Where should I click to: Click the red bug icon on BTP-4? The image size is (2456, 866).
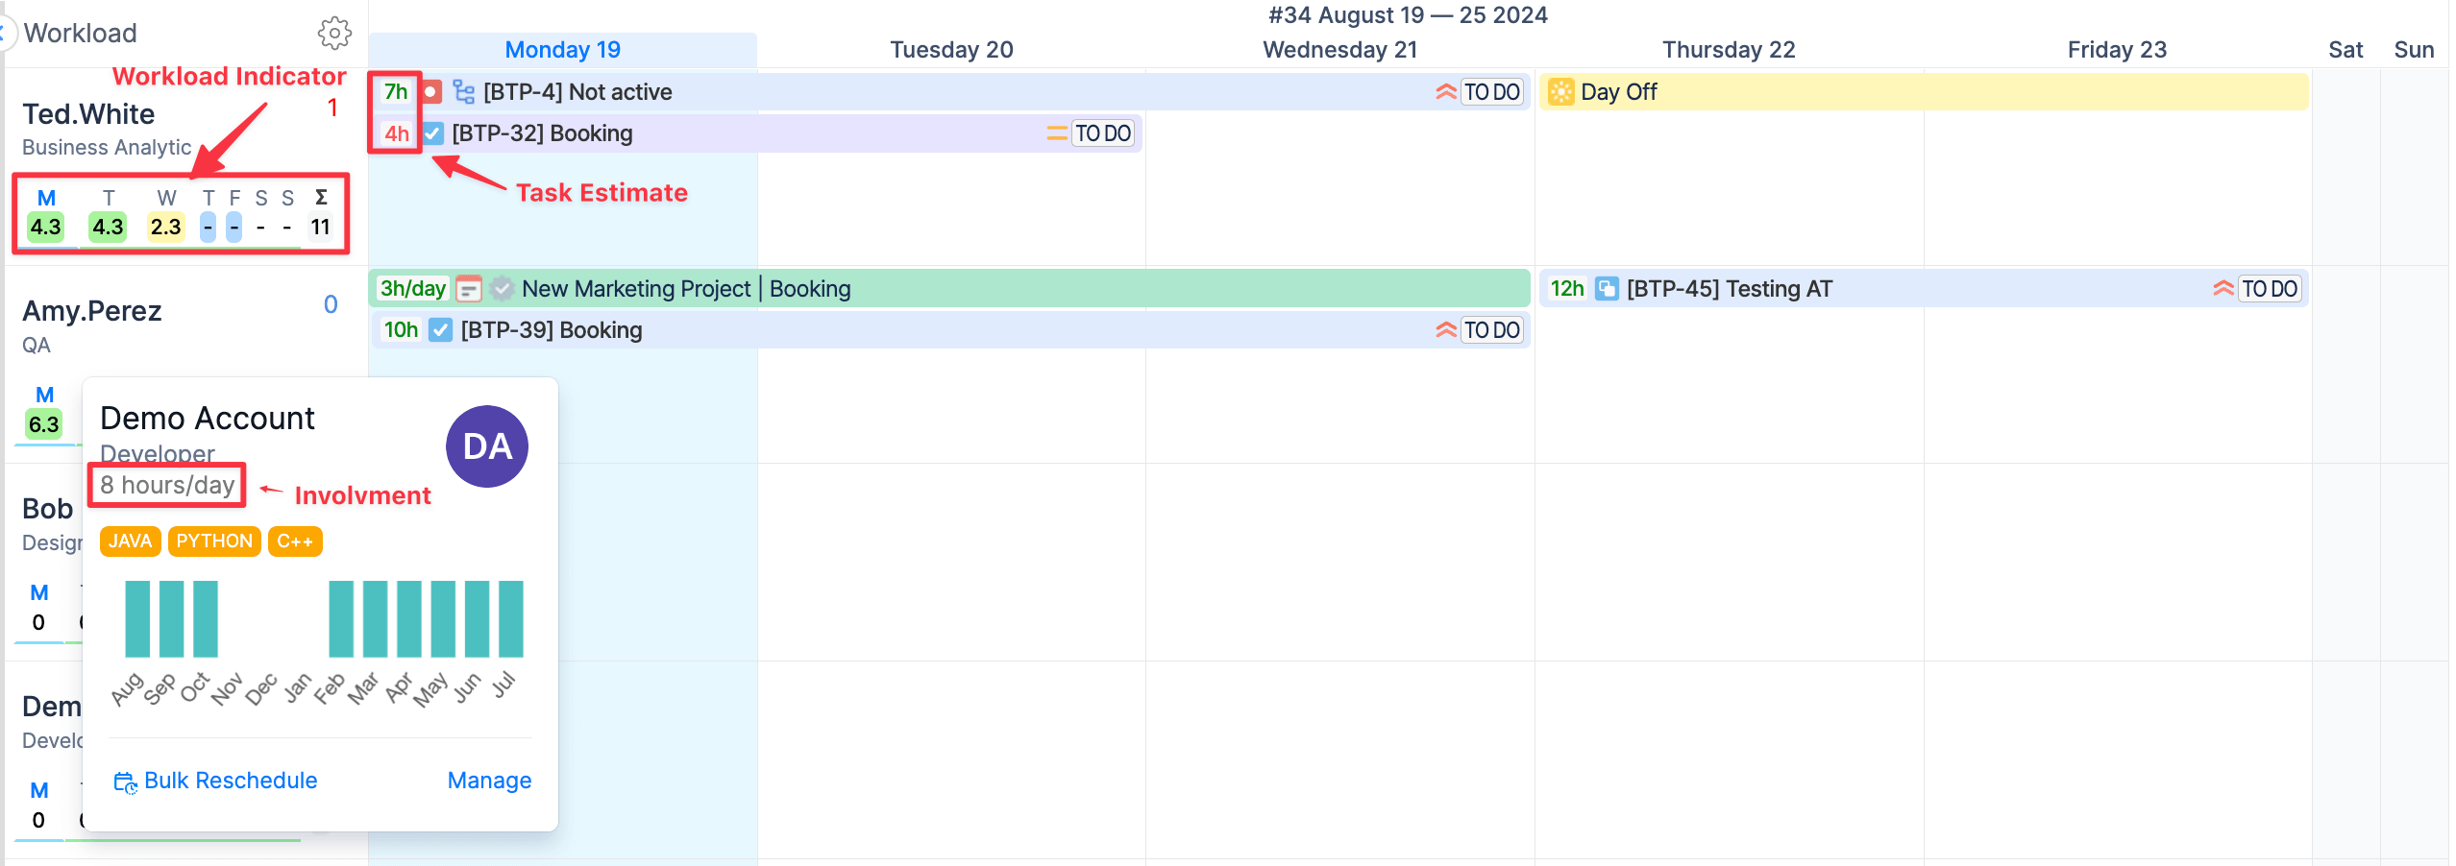point(431,92)
